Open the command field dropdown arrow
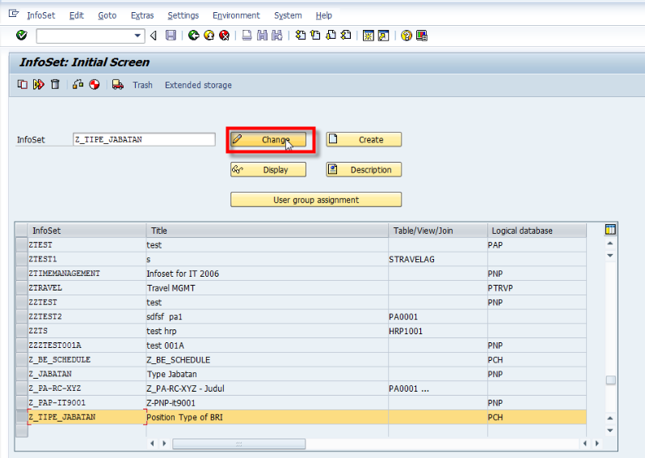 point(137,36)
